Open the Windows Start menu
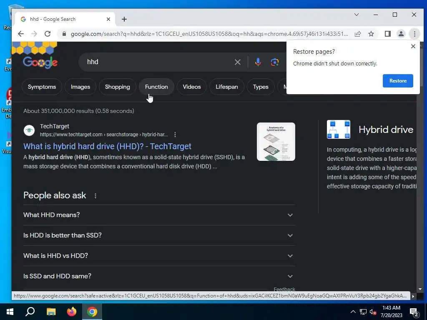This screenshot has height=320, width=427. (x=10, y=312)
